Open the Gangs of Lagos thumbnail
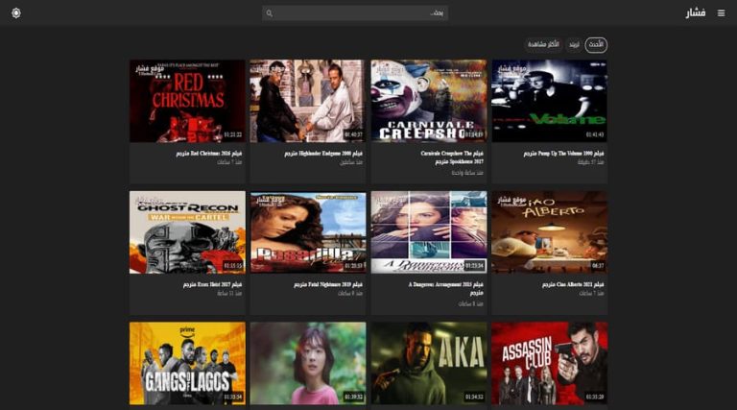The height and width of the screenshot is (410, 737). [187, 363]
